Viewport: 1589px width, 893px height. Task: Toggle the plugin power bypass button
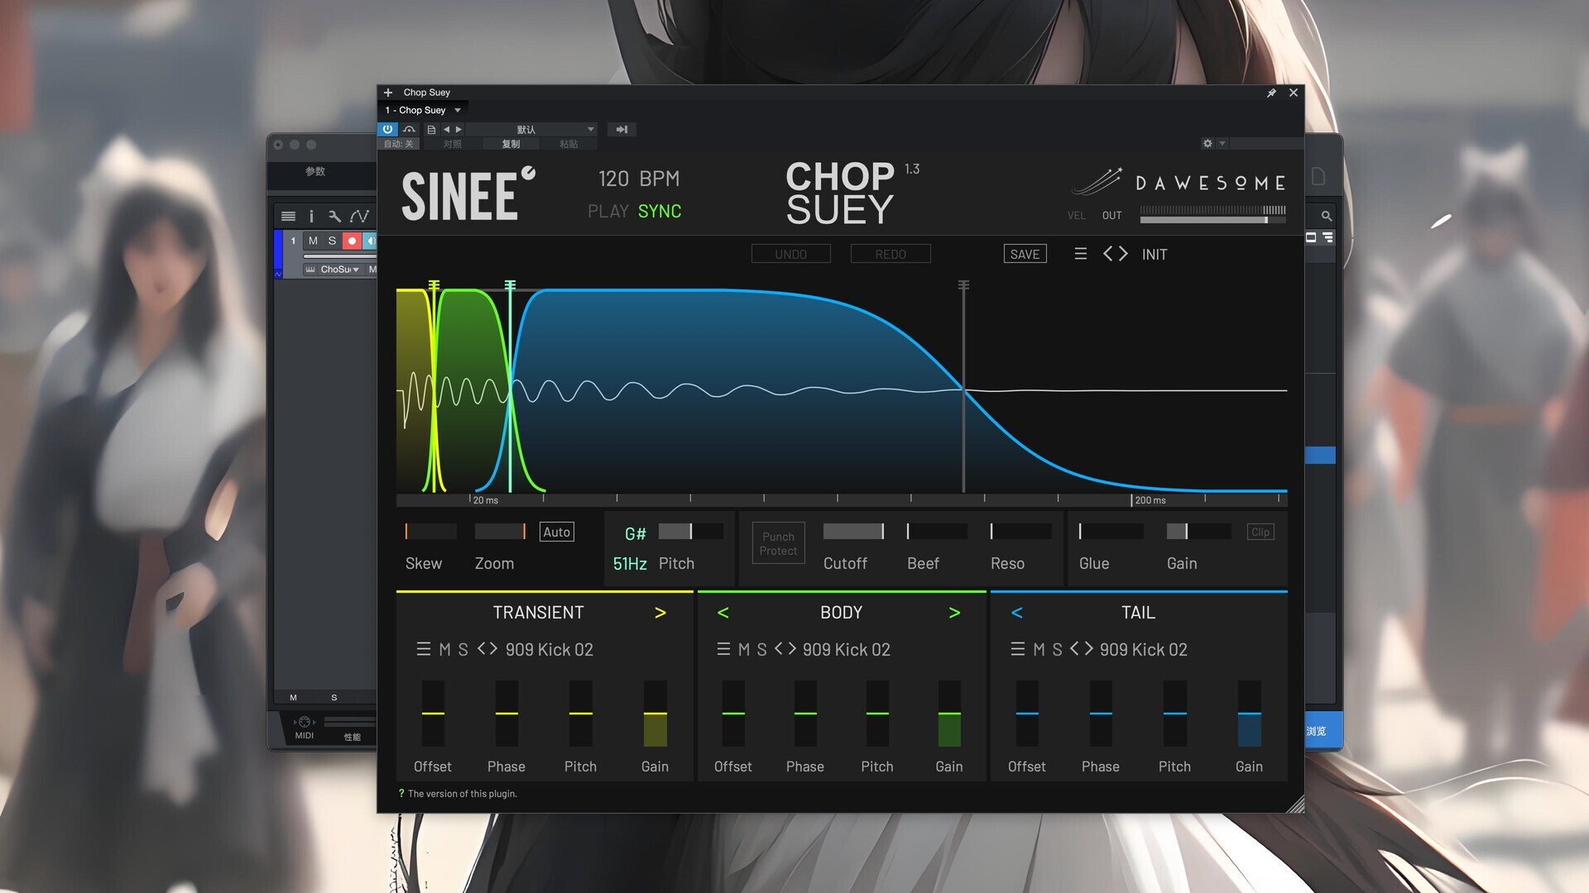(x=387, y=129)
